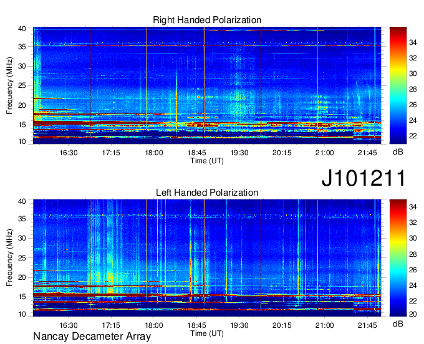Click inside the Left Handed Polarization spectrogram

point(207,258)
